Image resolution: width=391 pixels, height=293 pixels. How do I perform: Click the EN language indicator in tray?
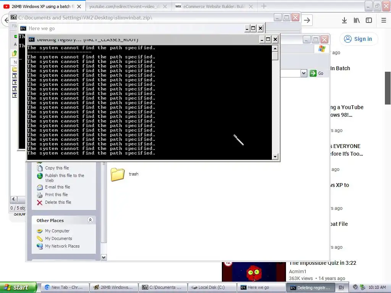pos(341,288)
